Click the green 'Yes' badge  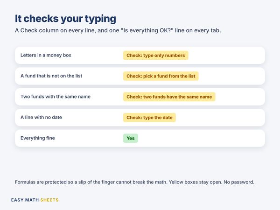pos(130,138)
